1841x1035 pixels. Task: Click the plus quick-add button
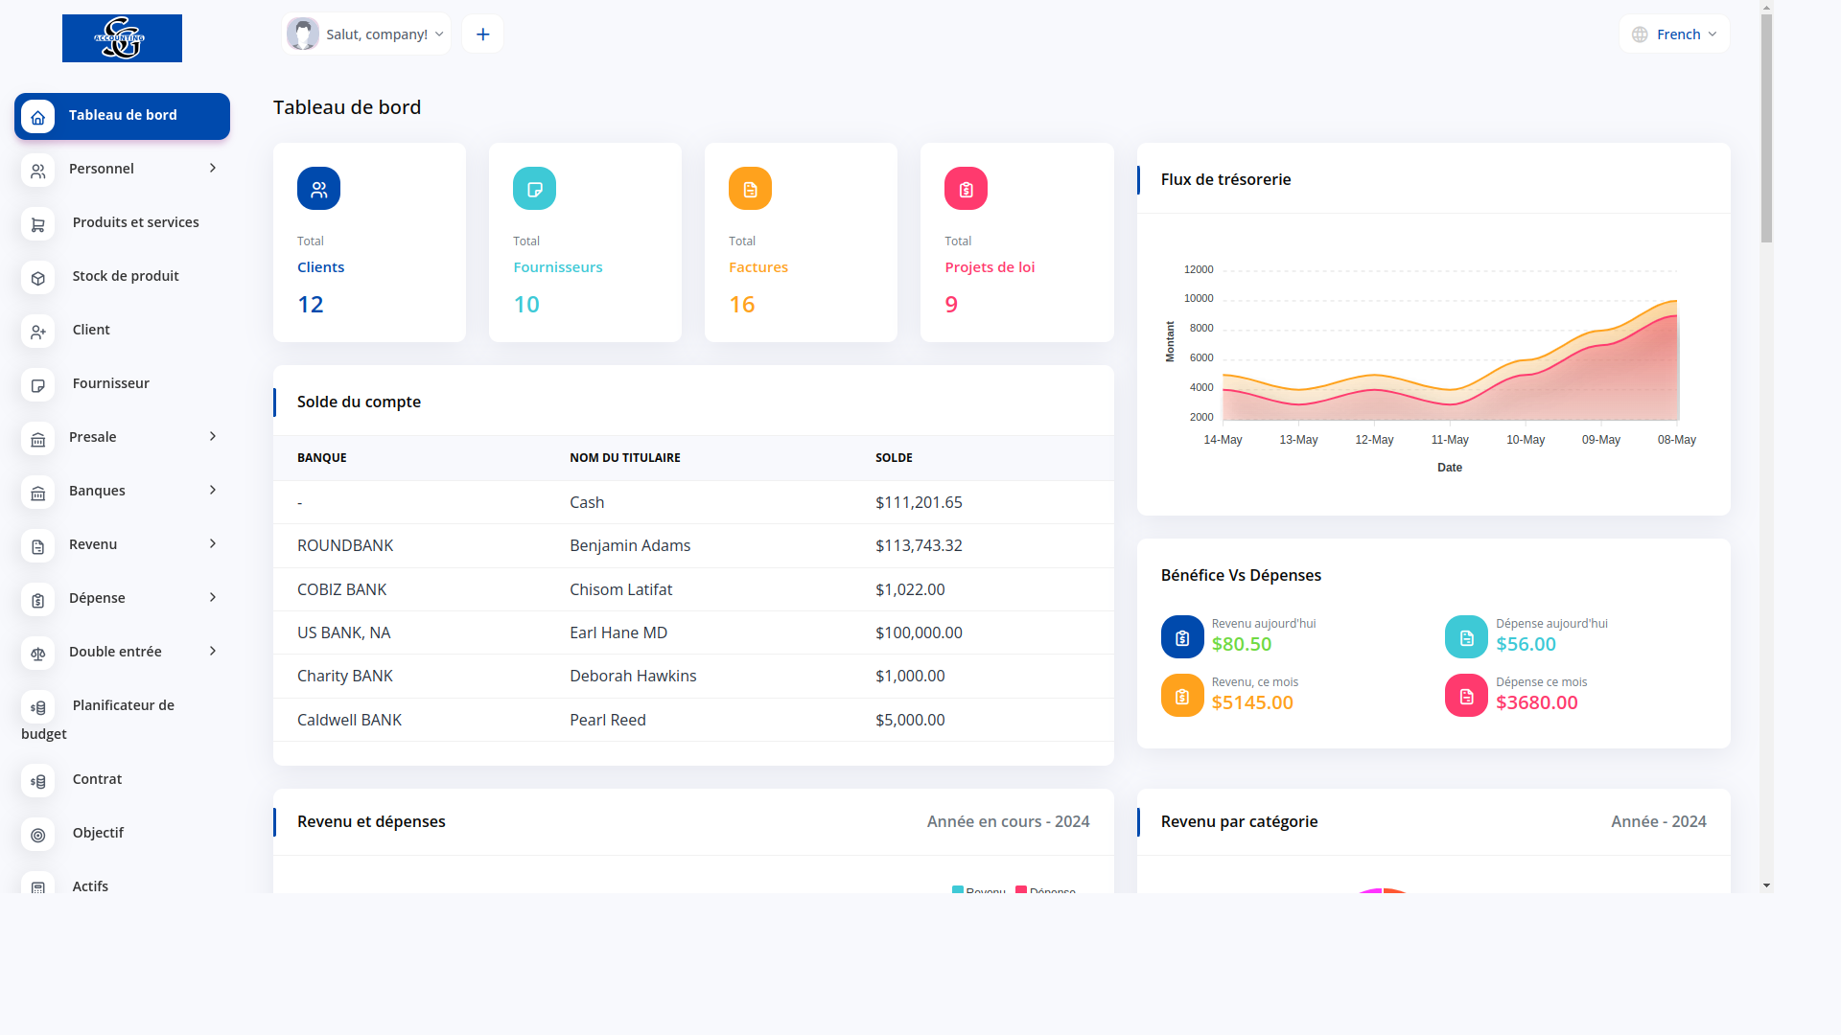click(x=482, y=34)
